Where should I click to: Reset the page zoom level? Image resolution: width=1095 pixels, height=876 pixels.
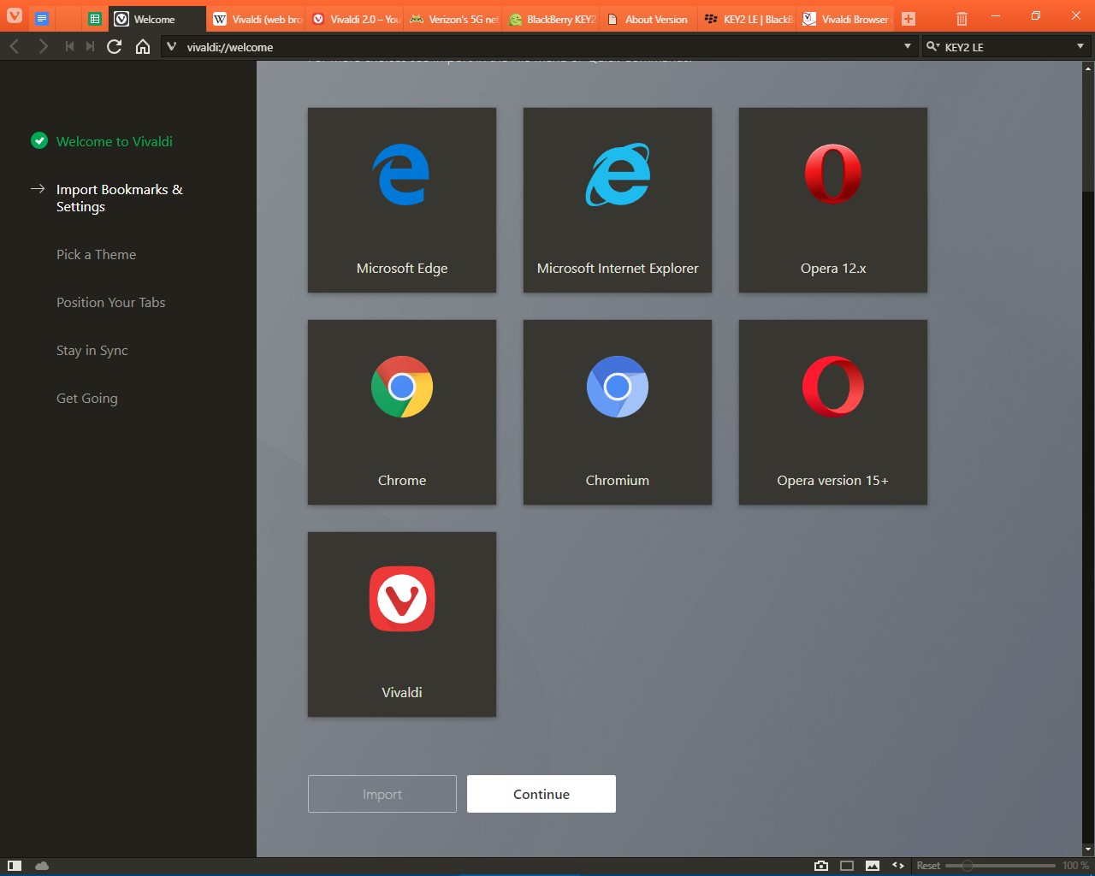[x=928, y=866]
